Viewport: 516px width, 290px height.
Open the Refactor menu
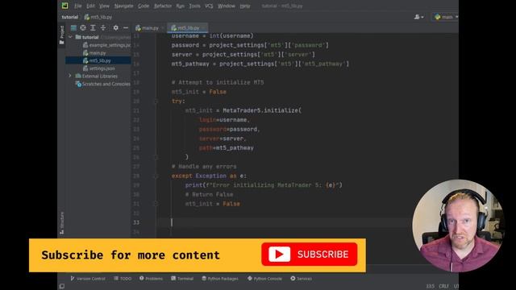coord(163,6)
